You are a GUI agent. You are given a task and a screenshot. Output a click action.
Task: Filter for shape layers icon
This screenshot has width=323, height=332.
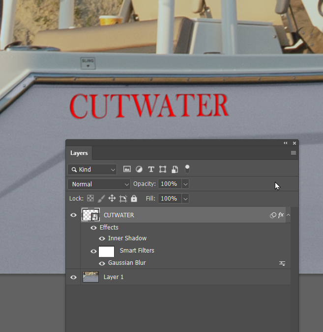click(163, 169)
